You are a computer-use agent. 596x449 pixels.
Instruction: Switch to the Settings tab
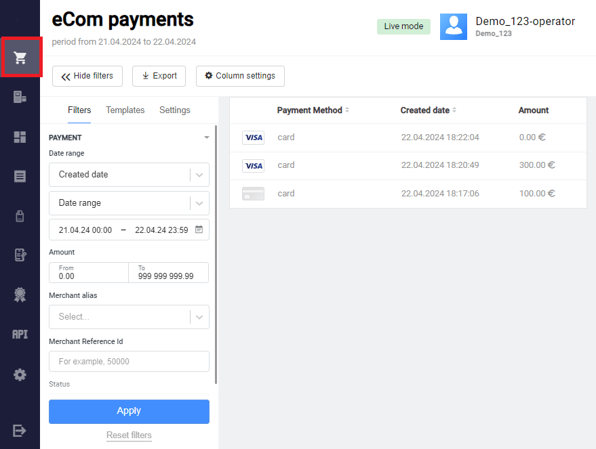click(x=174, y=110)
